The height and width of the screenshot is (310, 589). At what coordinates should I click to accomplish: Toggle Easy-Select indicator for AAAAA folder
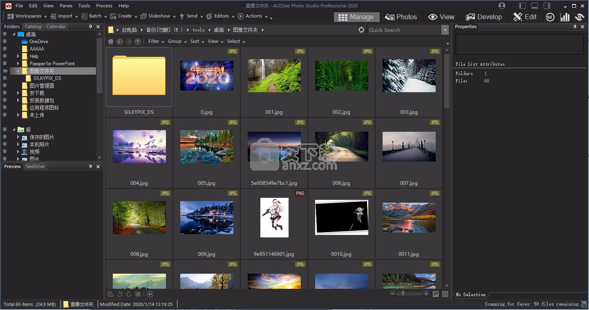[x=5, y=49]
